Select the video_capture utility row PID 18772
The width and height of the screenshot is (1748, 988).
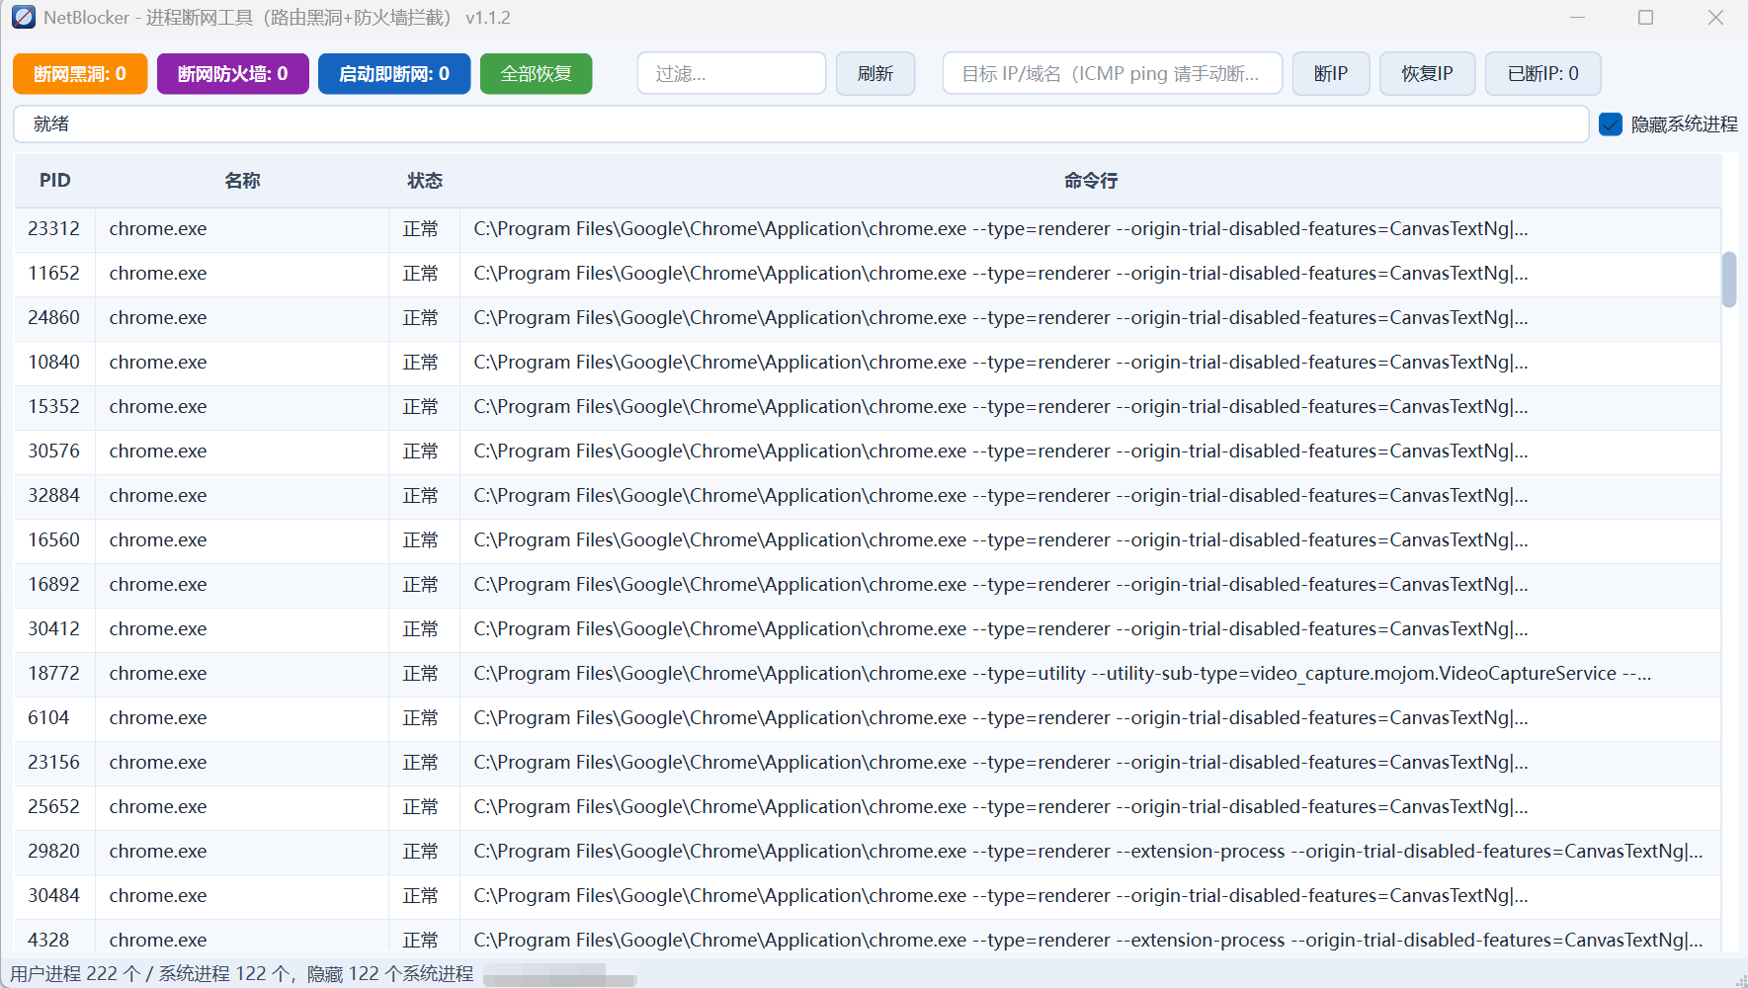point(868,674)
